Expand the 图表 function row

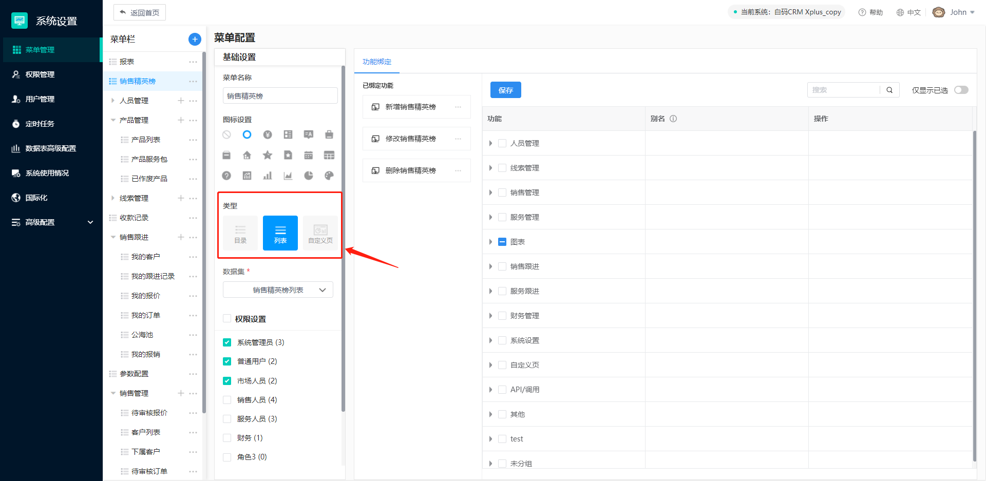pos(490,242)
